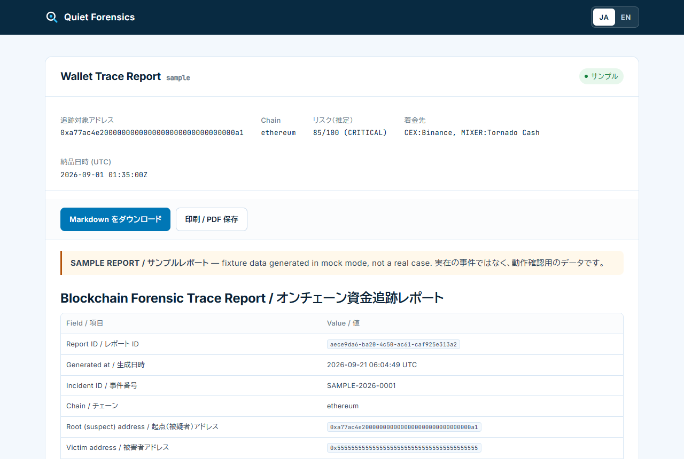Image resolution: width=684 pixels, height=459 pixels.
Task: Click the 'Victim address / 被害者アドレス' field label
Action: [x=118, y=448]
